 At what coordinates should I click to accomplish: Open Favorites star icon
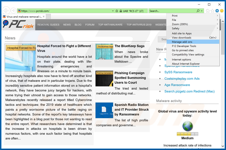(212, 11)
